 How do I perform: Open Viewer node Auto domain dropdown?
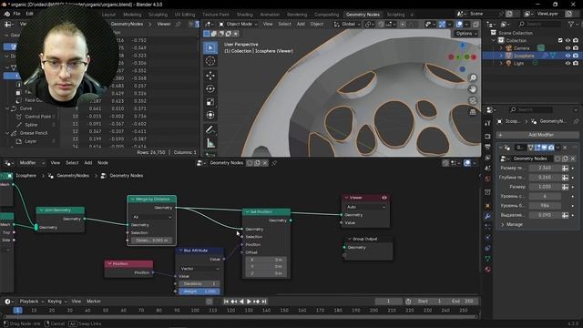pyautogui.click(x=365, y=207)
